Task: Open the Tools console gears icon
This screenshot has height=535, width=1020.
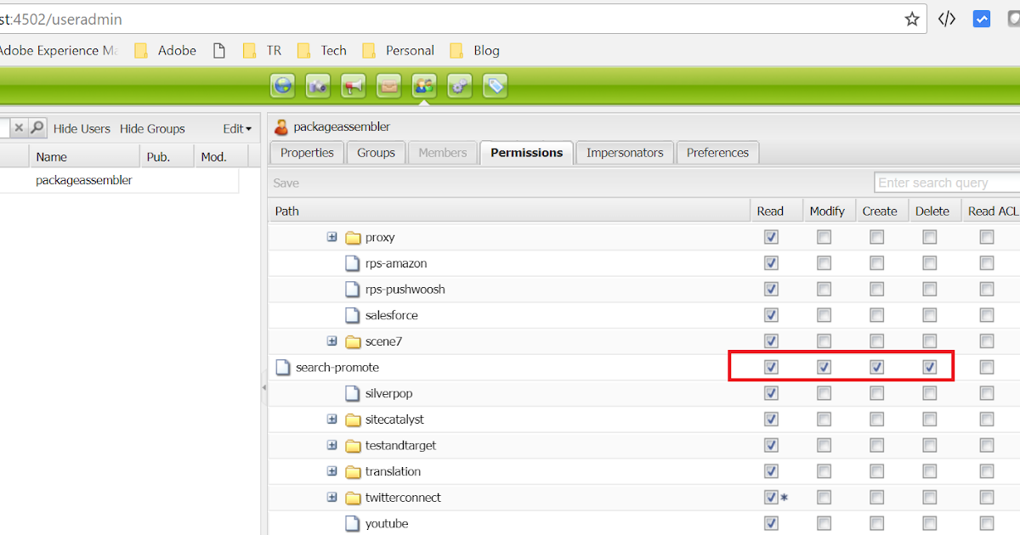Action: click(x=459, y=85)
